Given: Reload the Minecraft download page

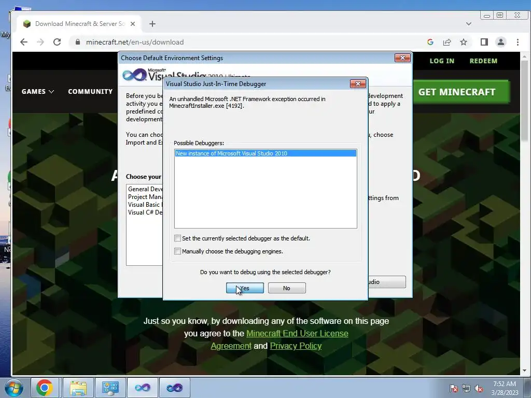Looking at the screenshot, I should [57, 42].
